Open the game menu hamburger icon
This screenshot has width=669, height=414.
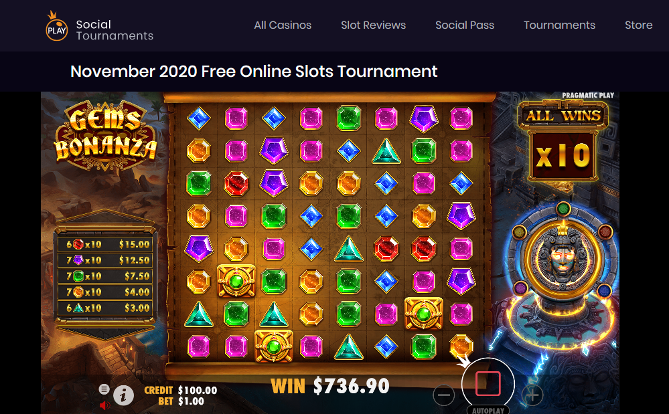104,389
